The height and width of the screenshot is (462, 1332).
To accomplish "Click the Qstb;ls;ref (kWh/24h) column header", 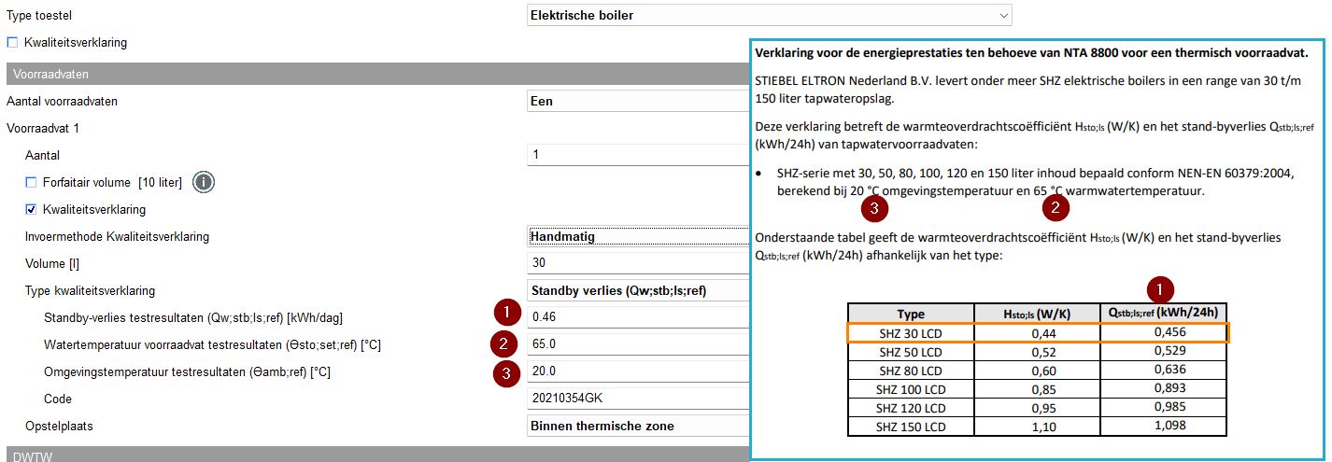I will pos(1163,314).
